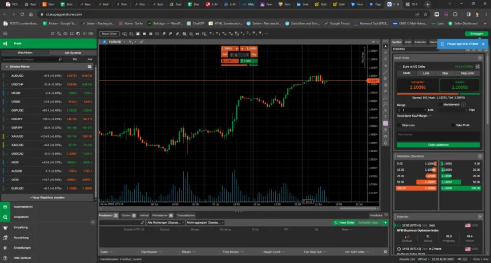Open the Analysieren section icon
Image resolution: width=491 pixels, height=263 pixels.
5,217
